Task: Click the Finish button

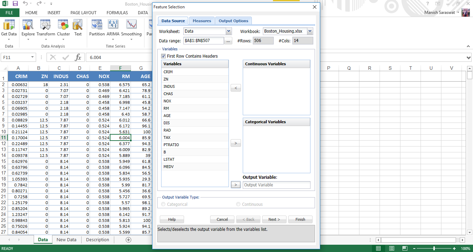Action: 300,219
